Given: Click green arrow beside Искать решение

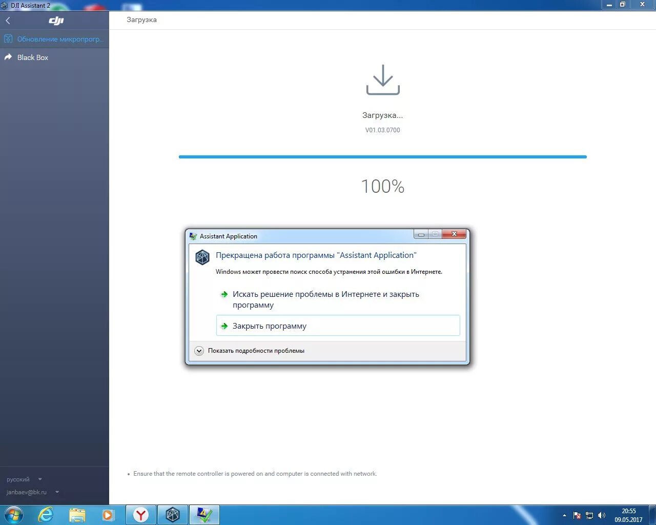Looking at the screenshot, I should click(x=224, y=294).
